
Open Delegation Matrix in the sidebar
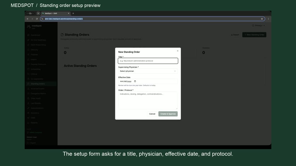[x=38, y=93]
